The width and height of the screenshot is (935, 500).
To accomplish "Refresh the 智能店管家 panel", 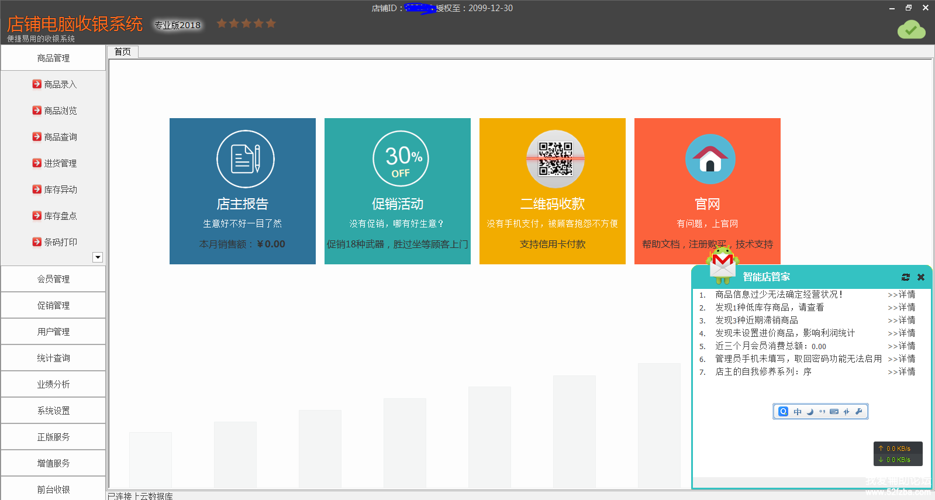I will [906, 277].
